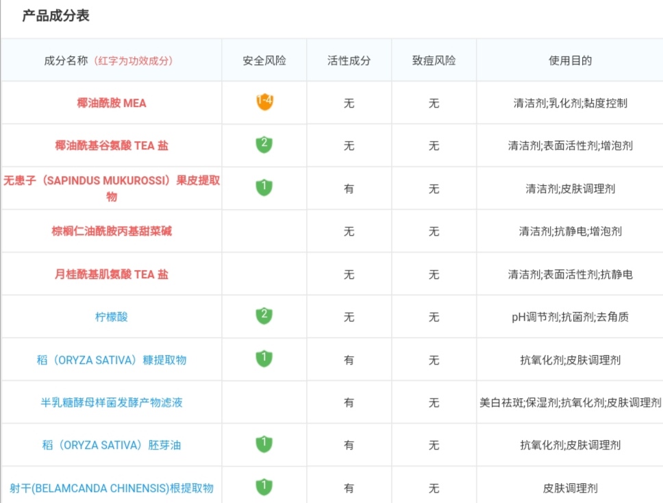Click the 安全风险 column header

click(x=263, y=60)
